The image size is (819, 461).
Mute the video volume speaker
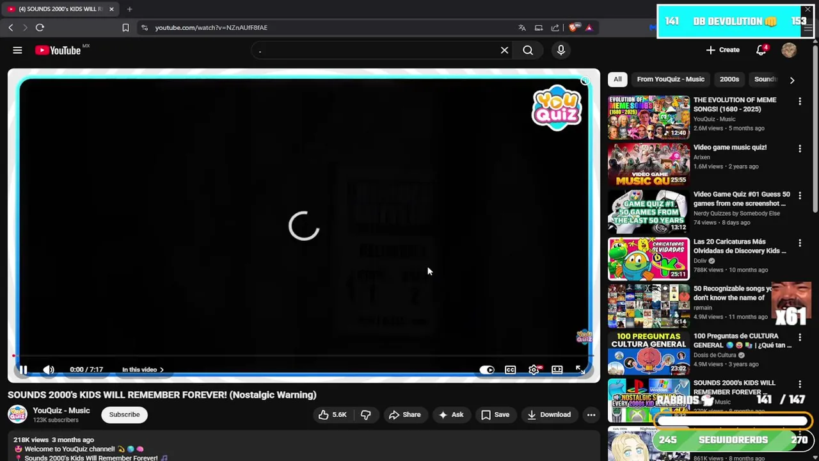[49, 369]
